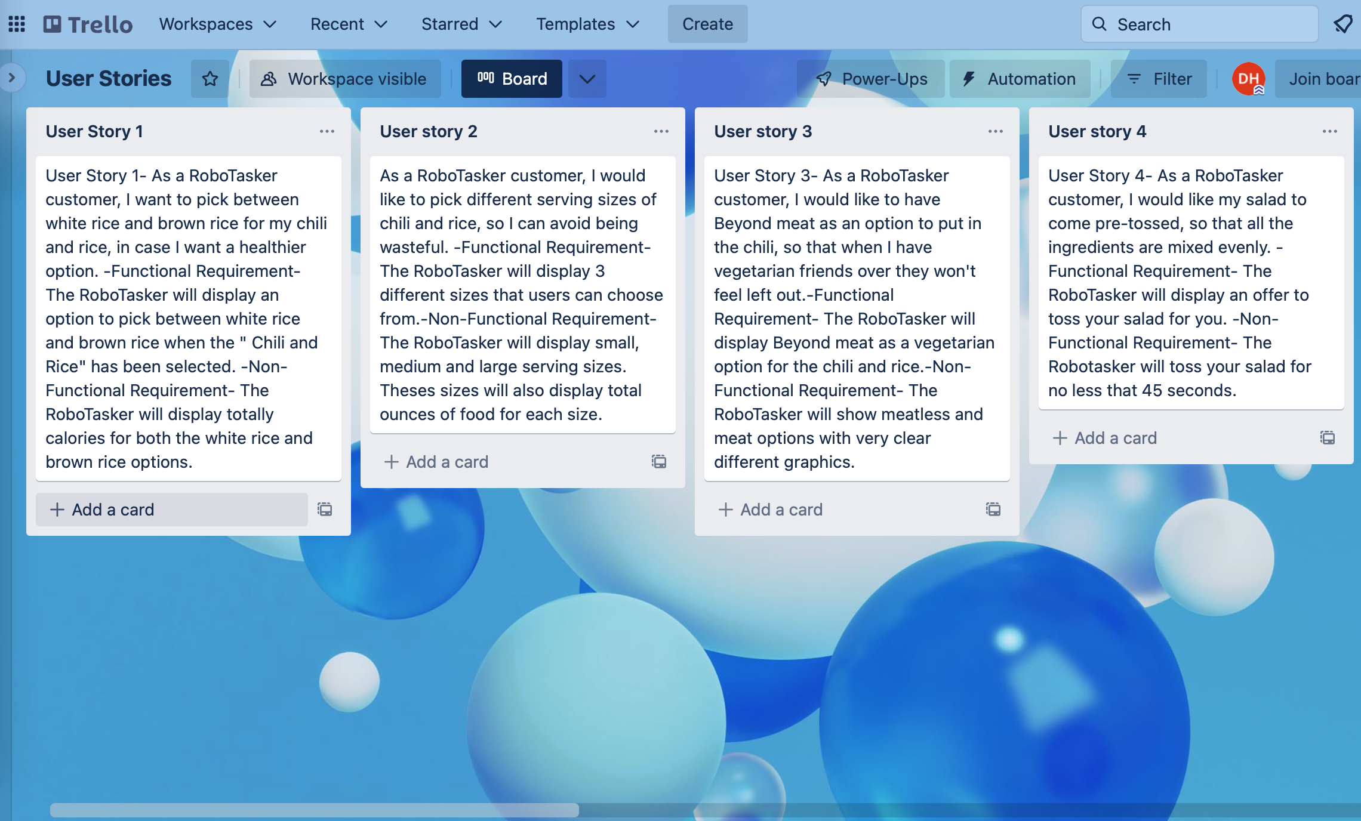1361x821 pixels.
Task: Open the board view switcher chevron
Action: (x=586, y=78)
